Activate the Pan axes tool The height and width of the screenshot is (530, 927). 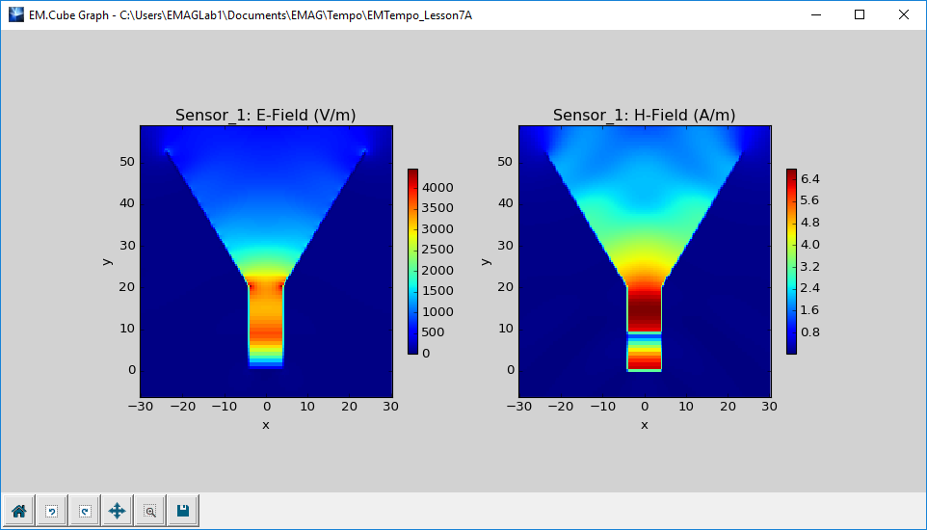tap(117, 511)
